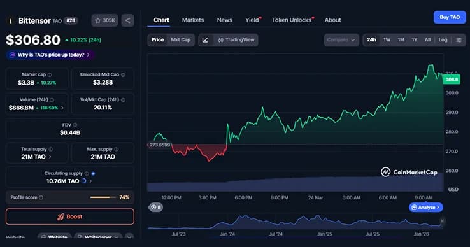Set chart range to 1M

coord(401,40)
